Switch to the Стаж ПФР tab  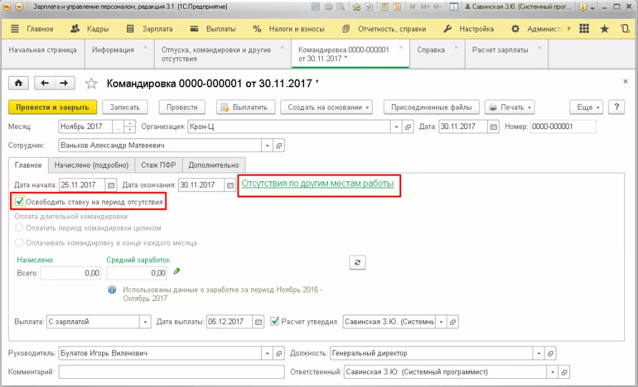tap(159, 165)
